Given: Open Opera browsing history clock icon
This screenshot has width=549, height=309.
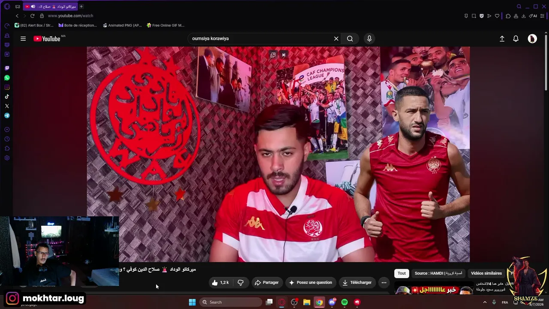Looking at the screenshot, I should (x=7, y=139).
